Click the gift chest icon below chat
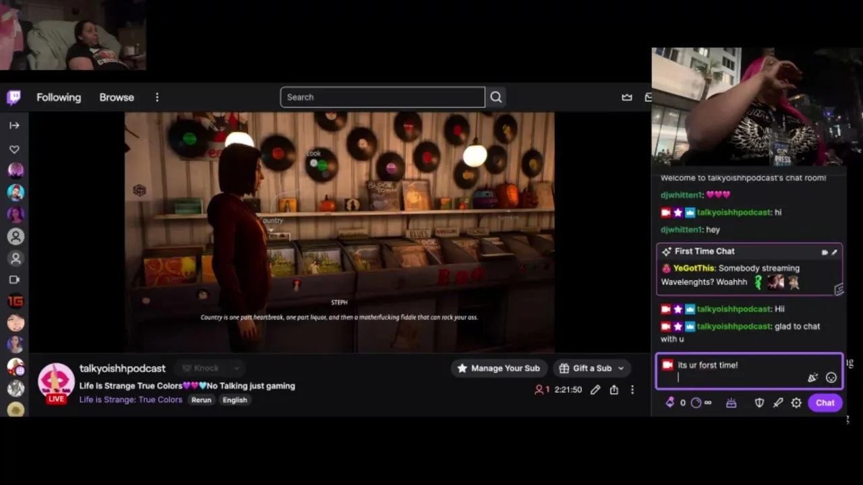Viewport: 863px width, 485px height. click(732, 403)
